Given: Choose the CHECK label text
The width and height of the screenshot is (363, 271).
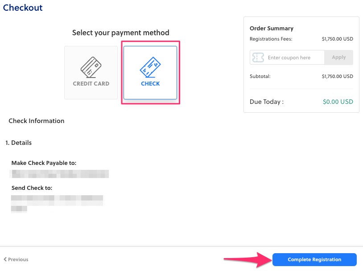Looking at the screenshot, I should 150,83.
